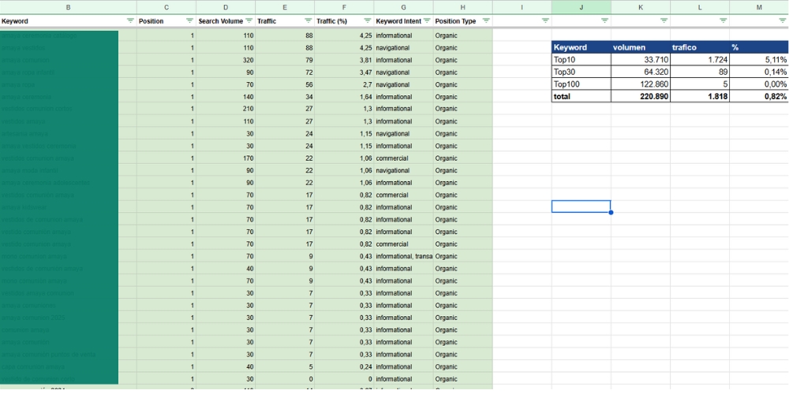789x394 pixels.
Task: Click the Traffic column filter icon
Action: pos(308,20)
